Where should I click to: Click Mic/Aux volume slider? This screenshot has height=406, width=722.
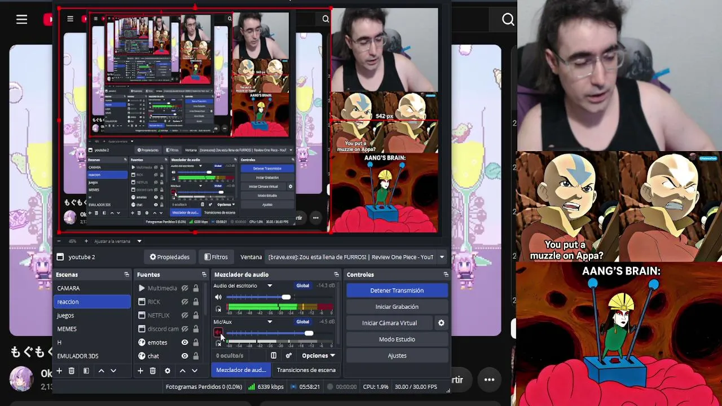[279, 333]
